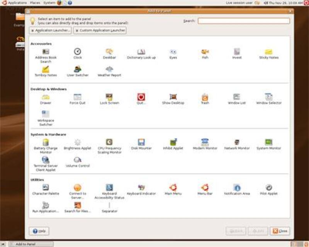Select the Eyes applet icon
This screenshot has width=309, height=247.
click(x=173, y=52)
